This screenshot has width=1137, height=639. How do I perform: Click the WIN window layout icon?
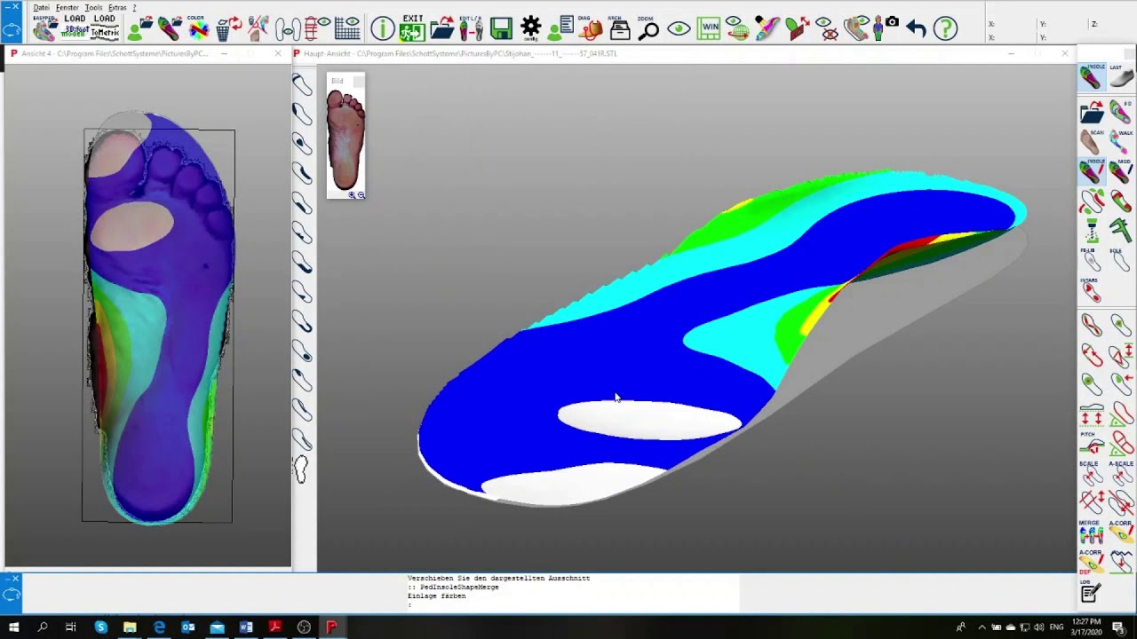[x=709, y=28]
